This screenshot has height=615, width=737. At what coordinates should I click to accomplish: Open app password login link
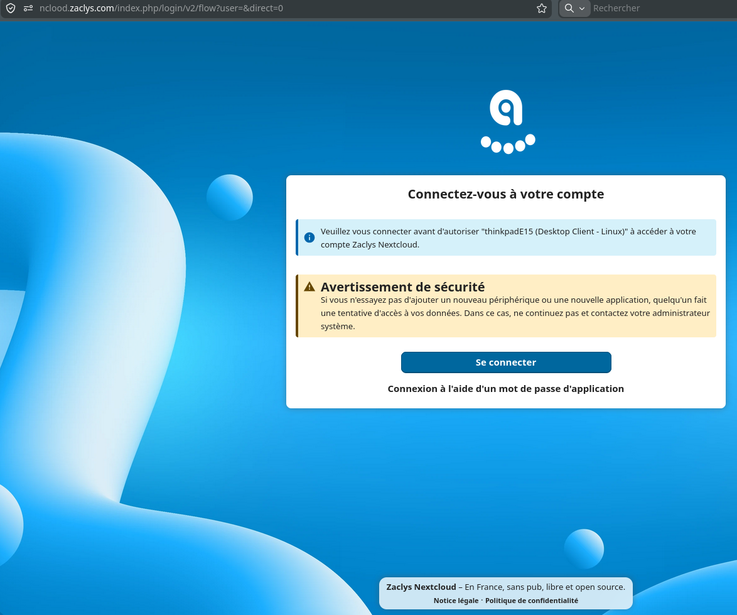click(x=506, y=389)
